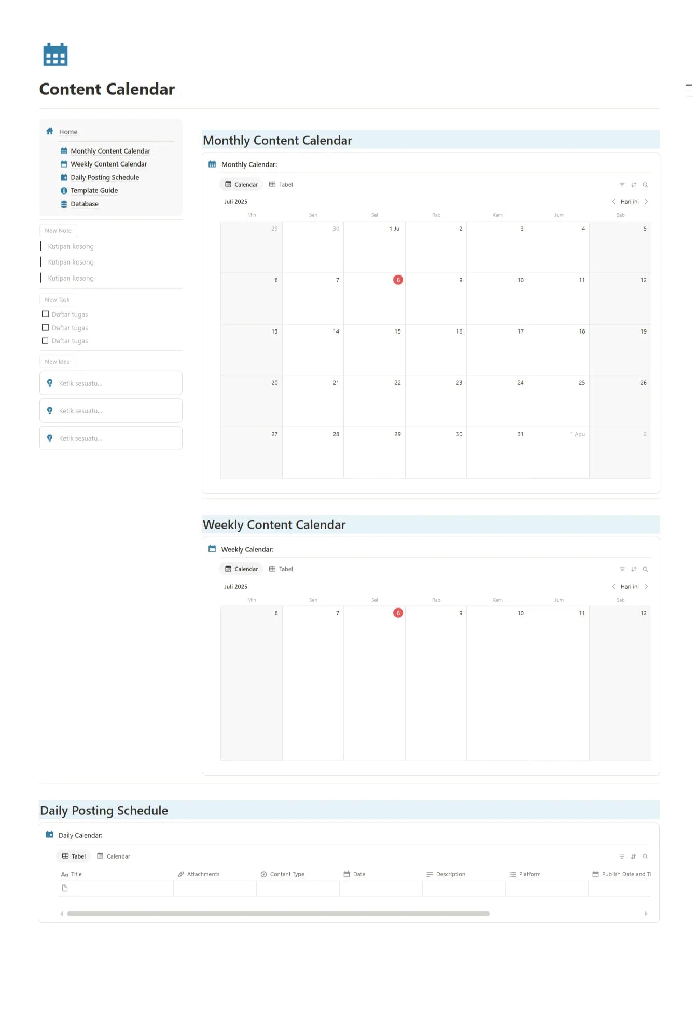Go to previous week in Weekly Calendar

click(x=613, y=587)
